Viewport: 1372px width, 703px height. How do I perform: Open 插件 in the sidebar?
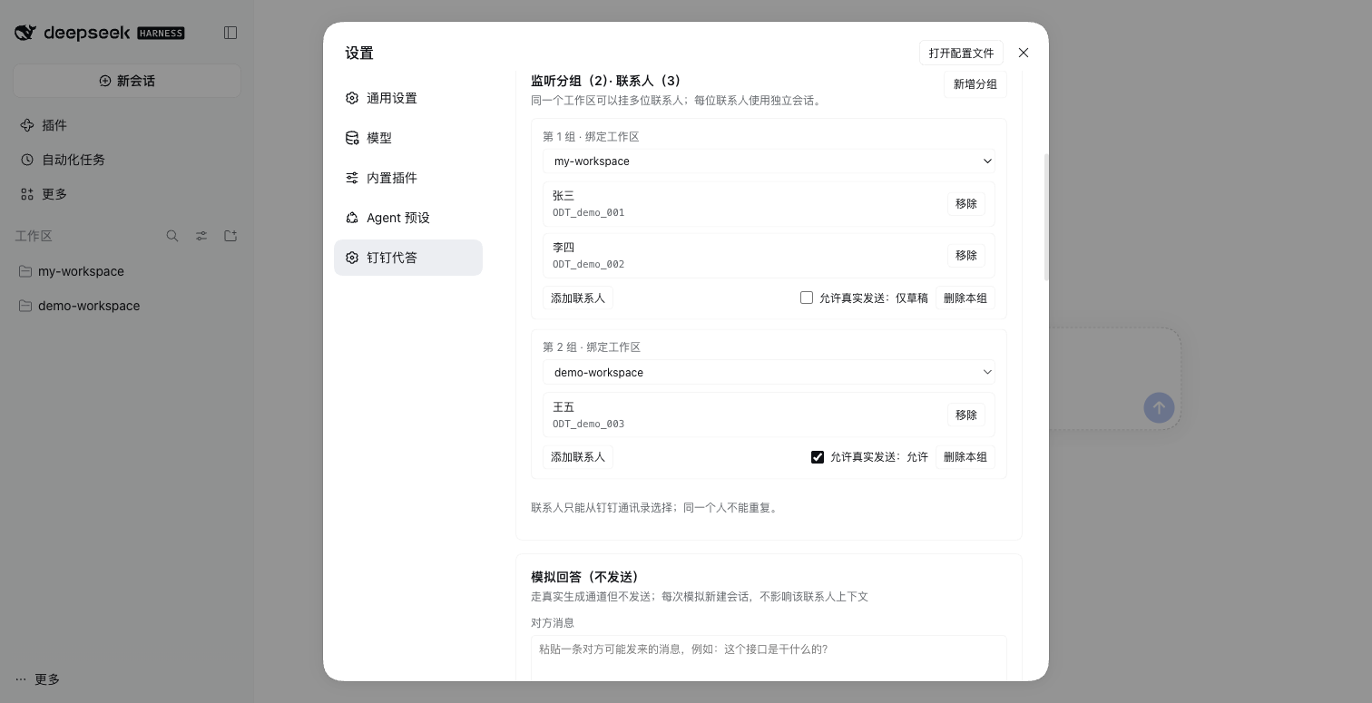[x=127, y=125]
